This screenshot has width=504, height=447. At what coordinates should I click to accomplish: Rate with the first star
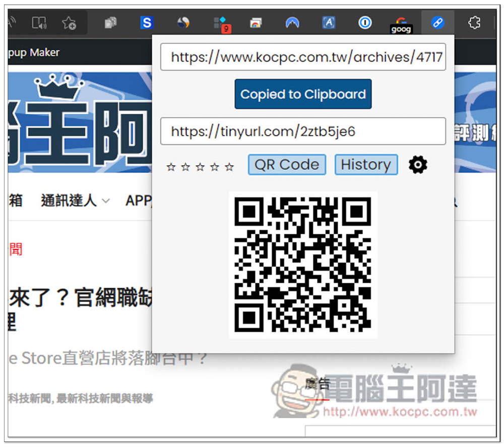pos(171,167)
